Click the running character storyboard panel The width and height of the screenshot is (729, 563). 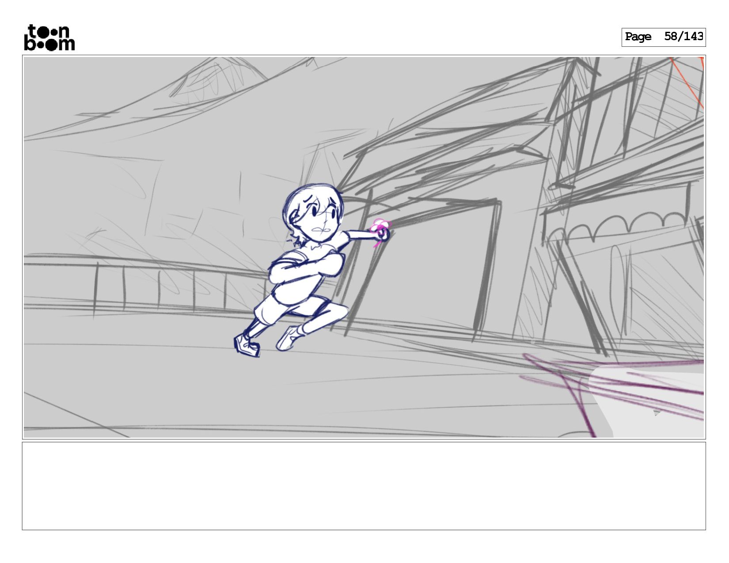click(364, 247)
